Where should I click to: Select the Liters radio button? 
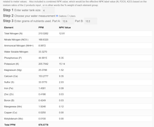[68, 16]
